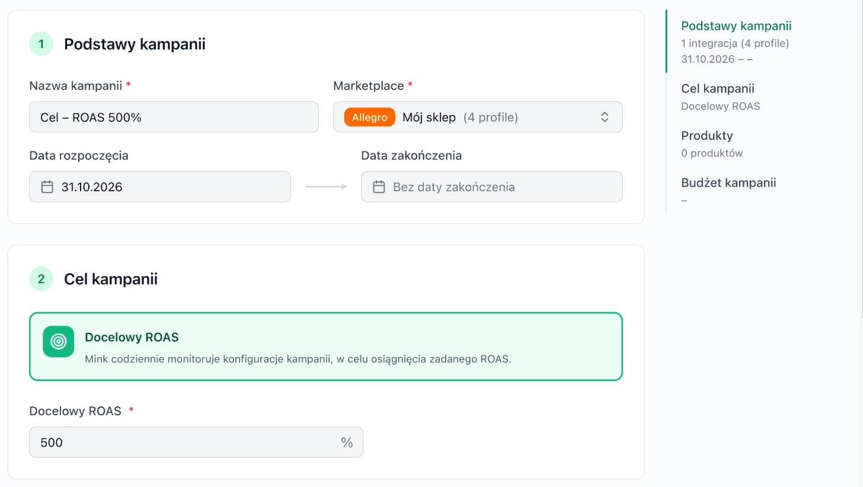Open the start date field showing 31.10.2026

click(160, 187)
